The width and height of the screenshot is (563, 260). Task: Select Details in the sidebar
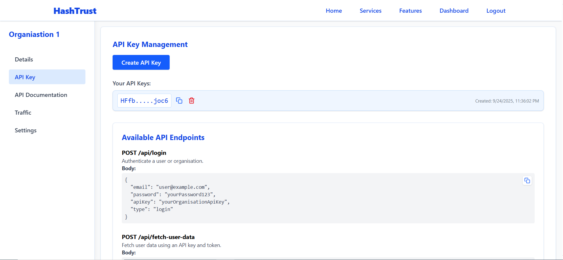tap(47, 59)
